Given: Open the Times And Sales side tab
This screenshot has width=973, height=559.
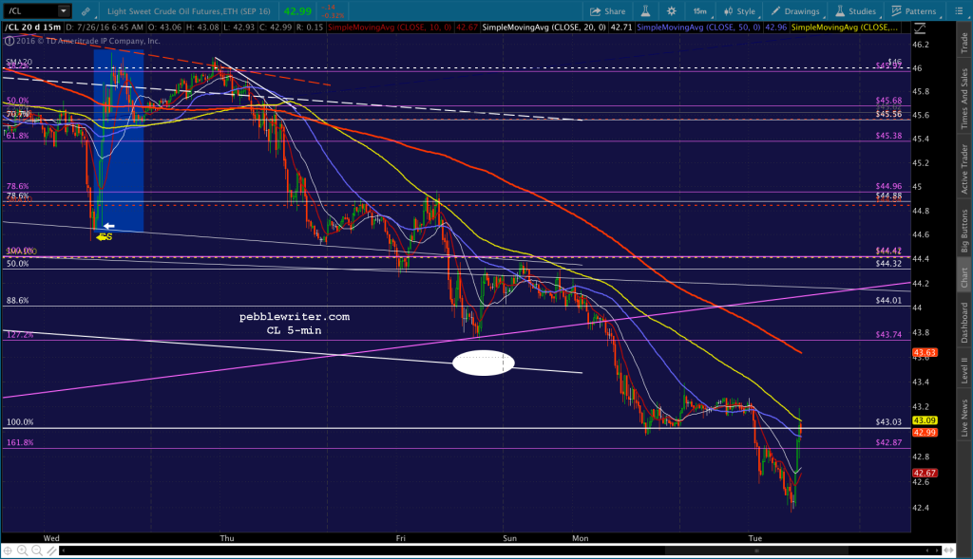Looking at the screenshot, I should click(x=964, y=99).
